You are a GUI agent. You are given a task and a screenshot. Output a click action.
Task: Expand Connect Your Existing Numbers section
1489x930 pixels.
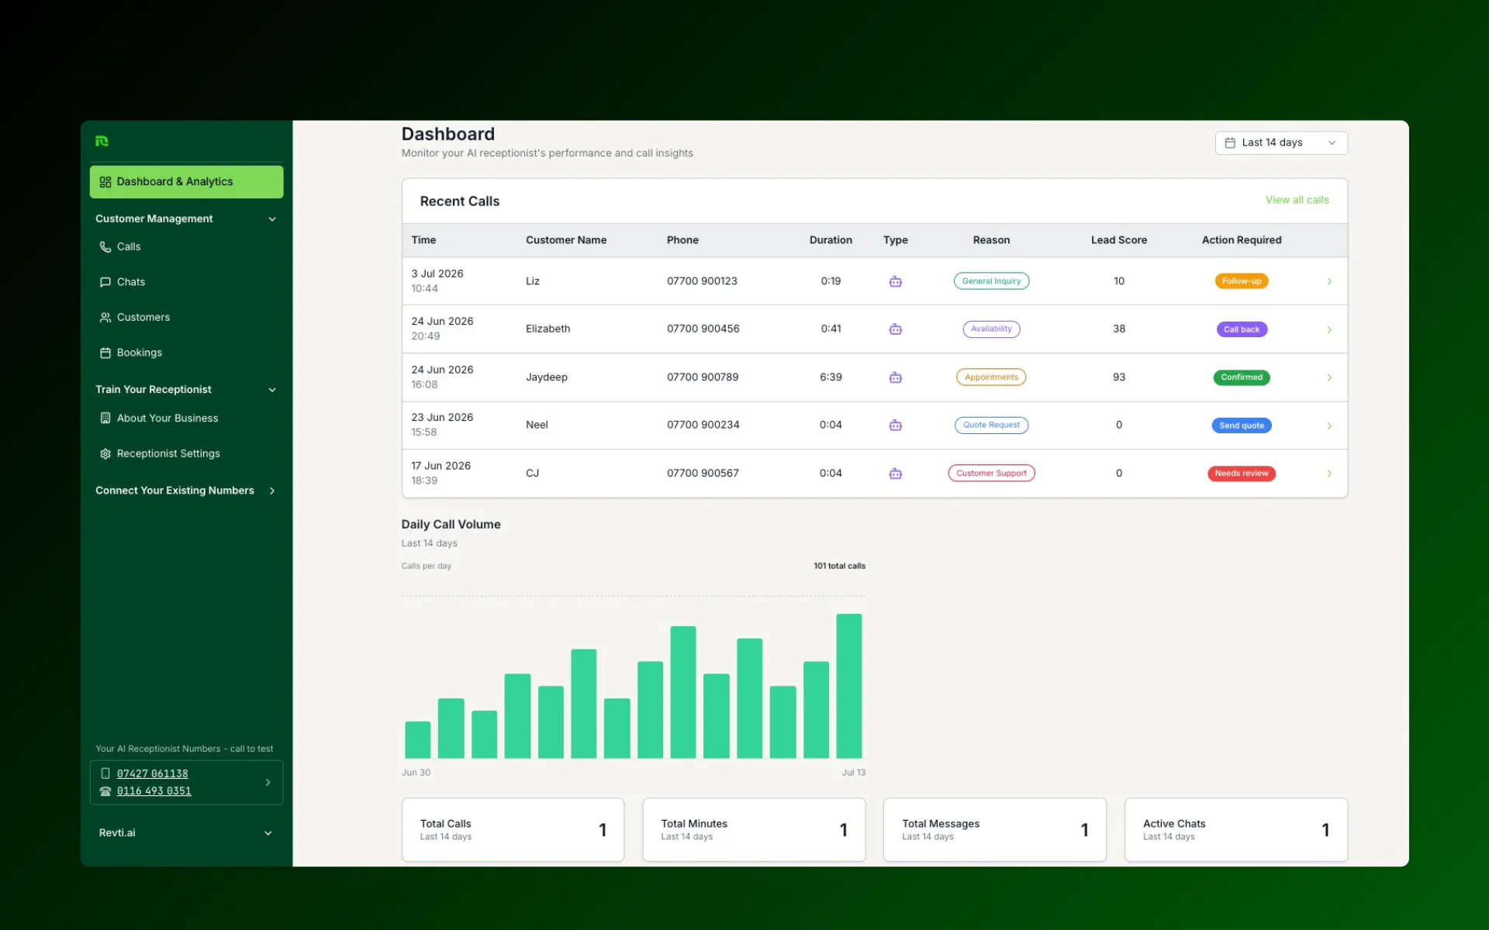(272, 491)
